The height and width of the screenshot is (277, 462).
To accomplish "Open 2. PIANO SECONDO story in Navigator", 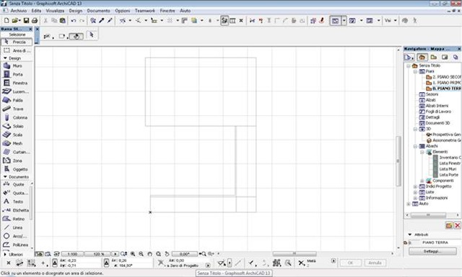I will point(443,77).
